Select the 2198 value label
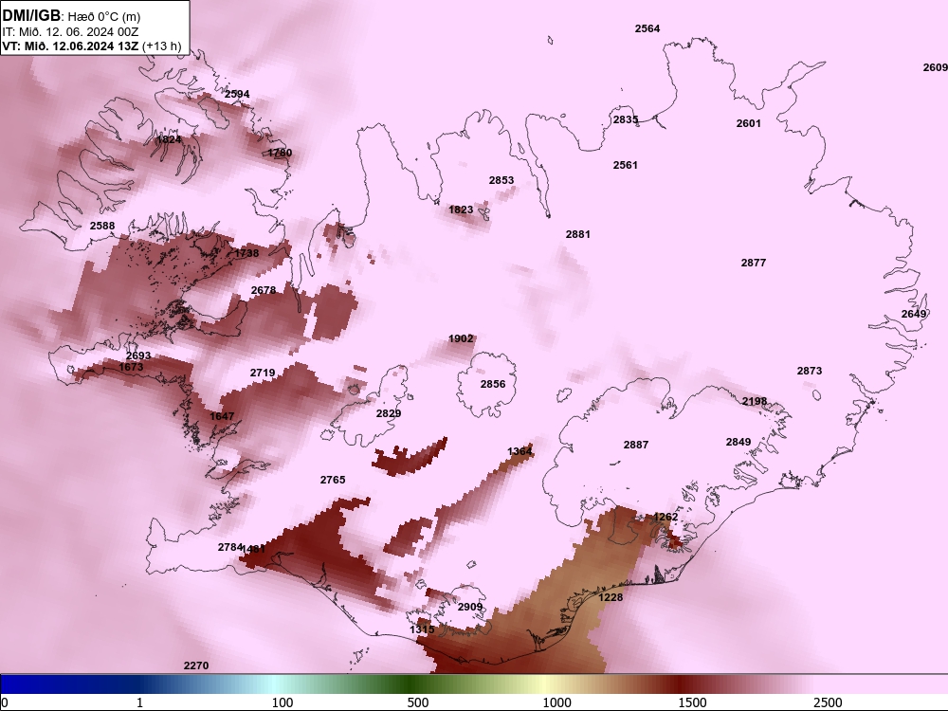 755,401
